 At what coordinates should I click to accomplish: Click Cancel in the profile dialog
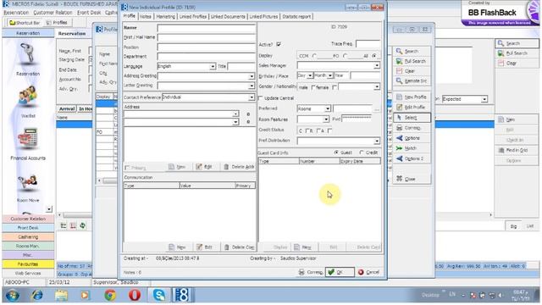(x=369, y=272)
